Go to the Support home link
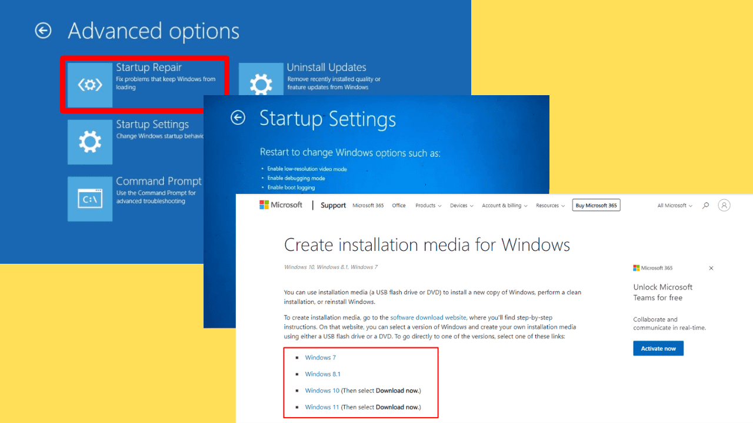This screenshot has height=423, width=753. tap(333, 205)
